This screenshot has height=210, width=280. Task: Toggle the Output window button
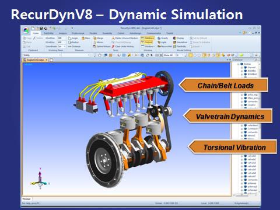(146, 42)
